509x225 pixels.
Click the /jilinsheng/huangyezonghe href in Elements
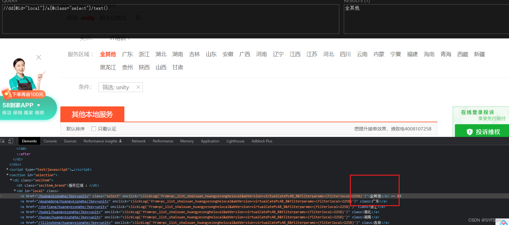click(74, 223)
